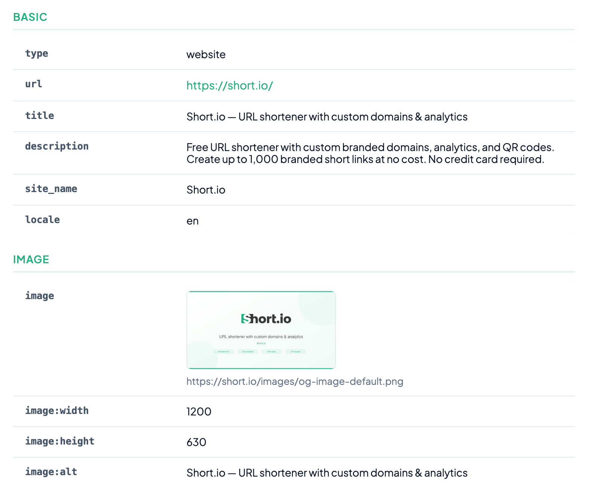Click the 'en' locale value
The width and height of the screenshot is (597, 496).
click(192, 221)
